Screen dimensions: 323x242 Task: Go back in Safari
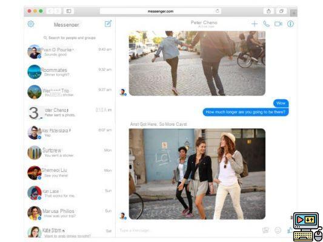[50, 11]
